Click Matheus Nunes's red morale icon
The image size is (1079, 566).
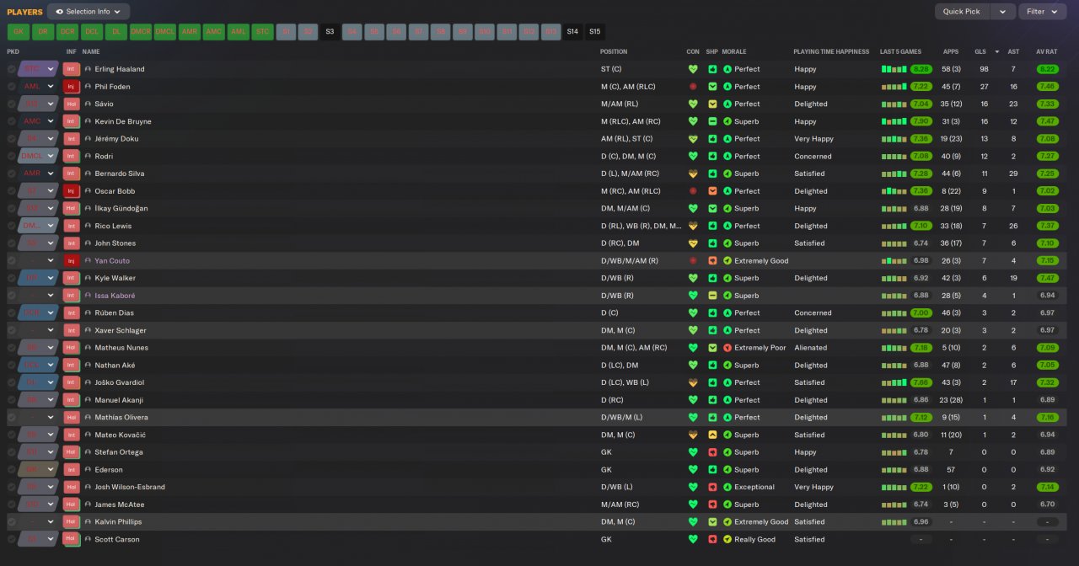(727, 348)
